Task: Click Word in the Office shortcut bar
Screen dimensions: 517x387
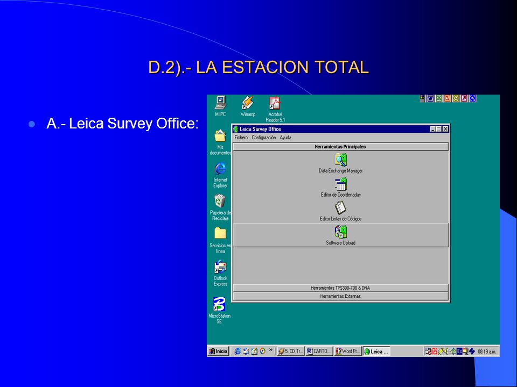Action: tap(430, 98)
